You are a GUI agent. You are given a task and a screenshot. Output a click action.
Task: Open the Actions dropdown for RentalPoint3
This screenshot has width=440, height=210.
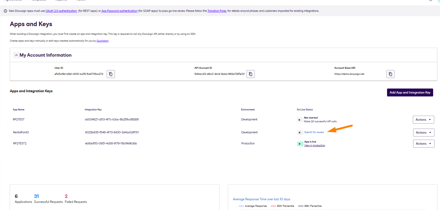click(x=424, y=133)
